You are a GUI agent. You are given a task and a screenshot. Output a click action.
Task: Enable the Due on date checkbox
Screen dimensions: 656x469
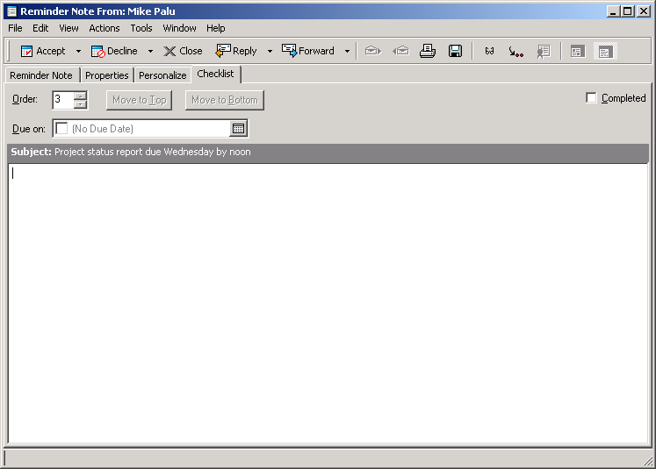click(61, 129)
